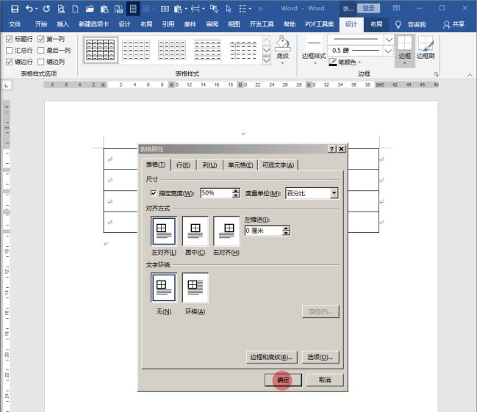Select the wrap-around text wrapping icon
Image resolution: width=477 pixels, height=412 pixels.
(x=195, y=287)
